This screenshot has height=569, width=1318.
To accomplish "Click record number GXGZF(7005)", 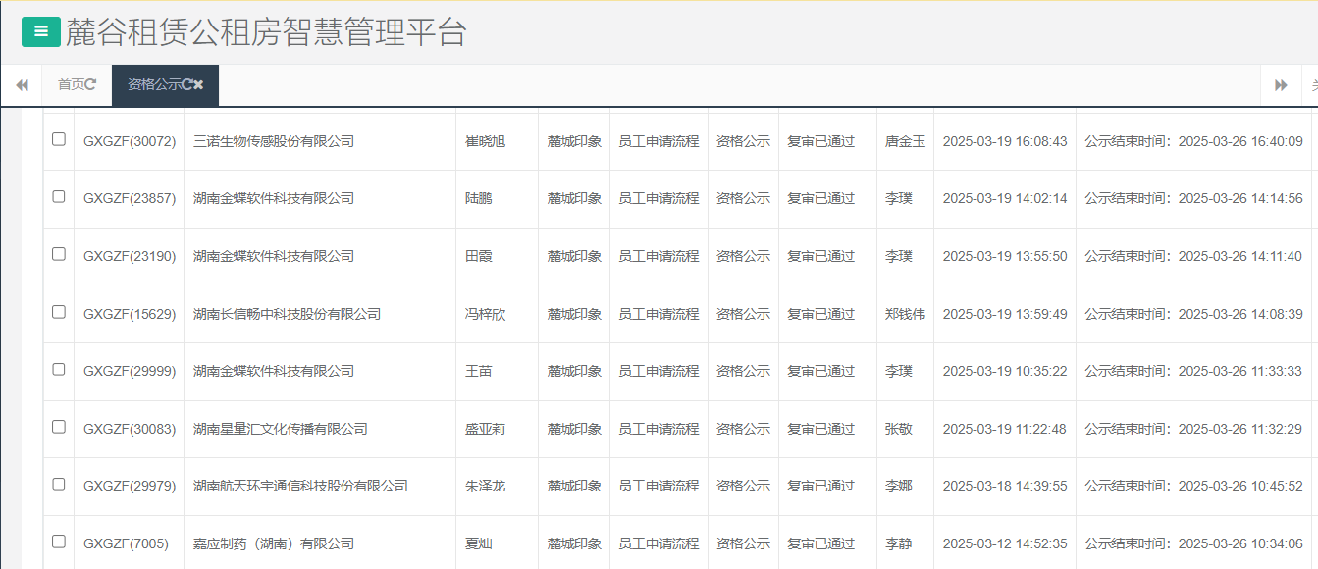I will [127, 543].
